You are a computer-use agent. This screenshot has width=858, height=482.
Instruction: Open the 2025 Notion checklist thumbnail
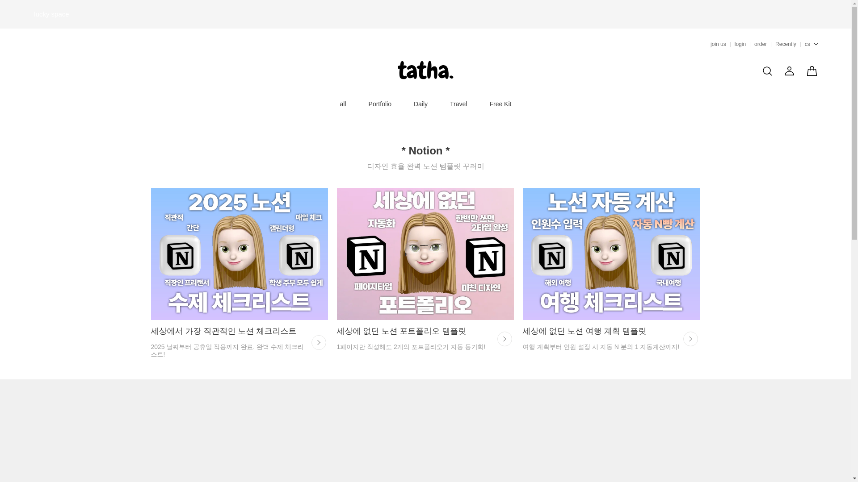[x=240, y=254]
